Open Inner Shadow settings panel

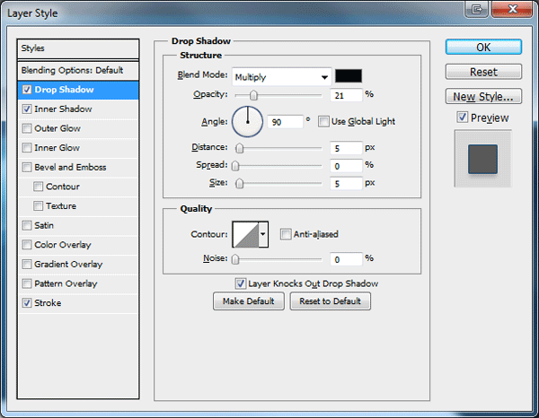click(x=63, y=109)
